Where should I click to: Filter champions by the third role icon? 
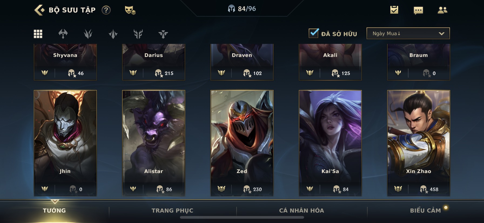click(88, 34)
